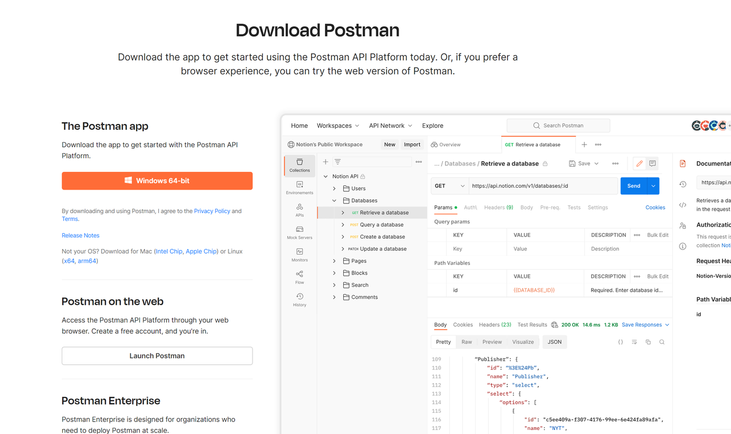Click the Cookies link beside Settings
The height and width of the screenshot is (434, 731).
point(655,207)
